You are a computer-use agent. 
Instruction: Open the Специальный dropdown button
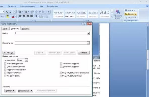[x=25, y=91]
